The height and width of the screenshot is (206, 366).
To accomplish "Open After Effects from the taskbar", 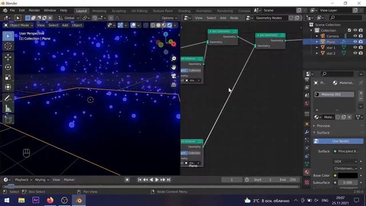I will [x=35, y=200].
